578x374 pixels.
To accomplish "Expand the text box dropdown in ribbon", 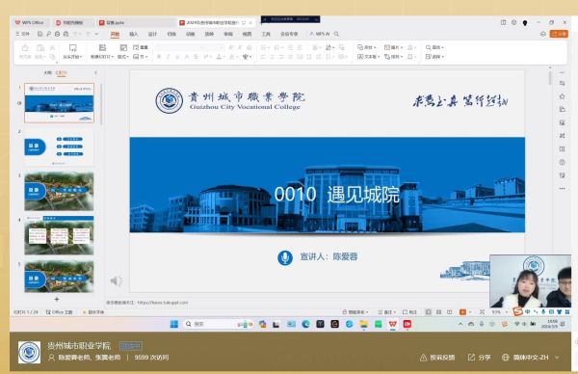I will [x=369, y=57].
